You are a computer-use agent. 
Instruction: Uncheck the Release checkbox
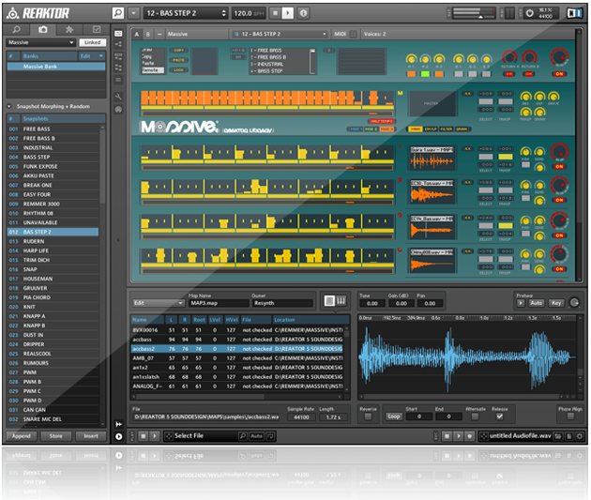[x=499, y=417]
